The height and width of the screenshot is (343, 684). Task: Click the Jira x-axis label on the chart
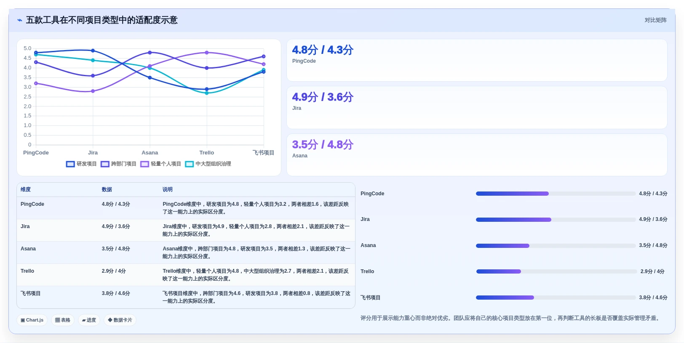(x=93, y=153)
